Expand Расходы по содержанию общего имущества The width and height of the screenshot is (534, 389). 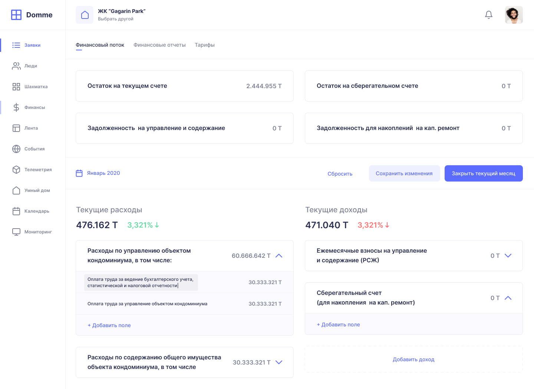click(279, 363)
